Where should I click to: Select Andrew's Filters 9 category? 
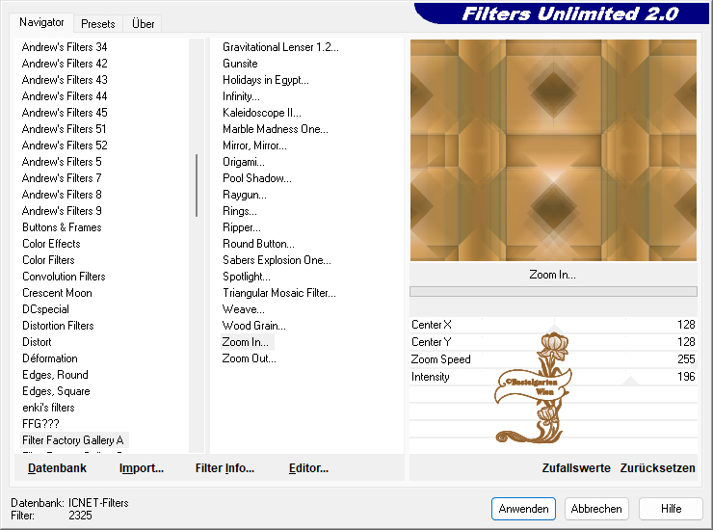[x=62, y=211]
